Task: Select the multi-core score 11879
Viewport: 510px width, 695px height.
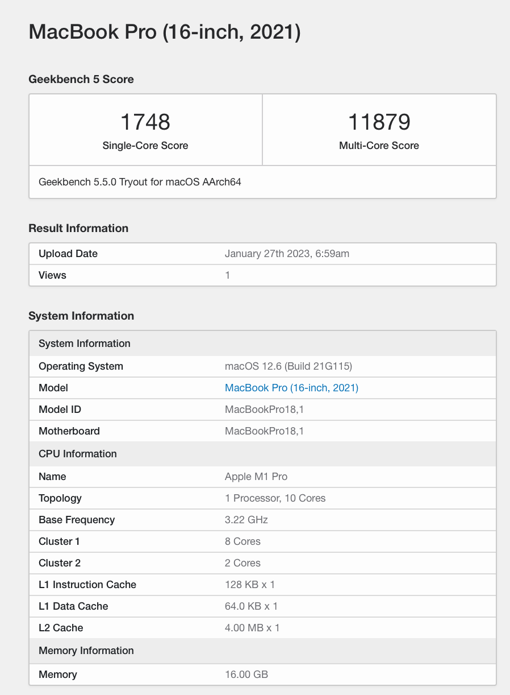Action: pos(379,122)
